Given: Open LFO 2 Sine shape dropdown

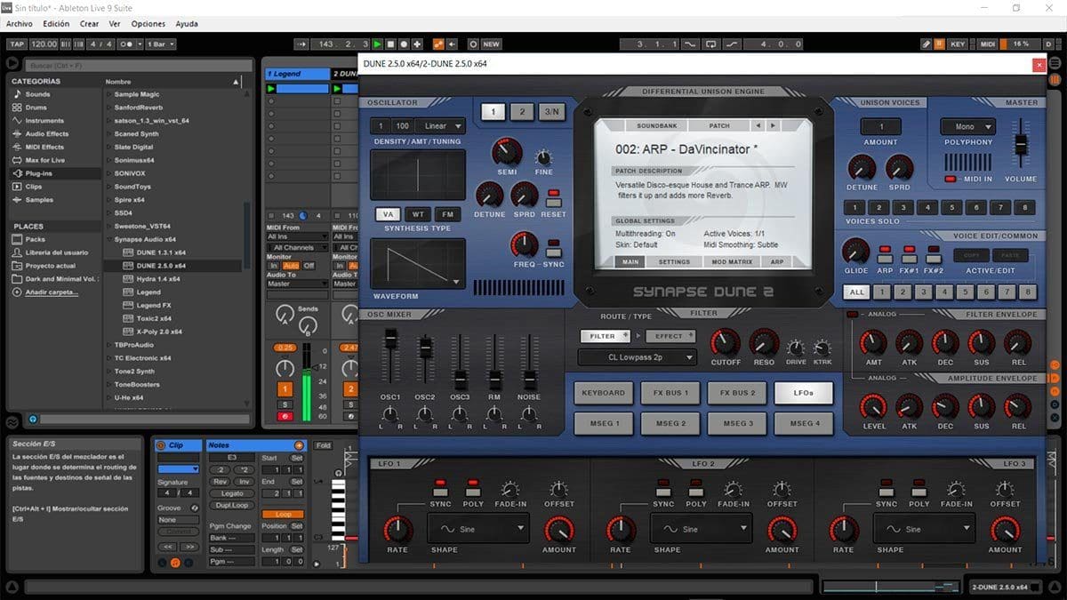Looking at the screenshot, I should (702, 529).
